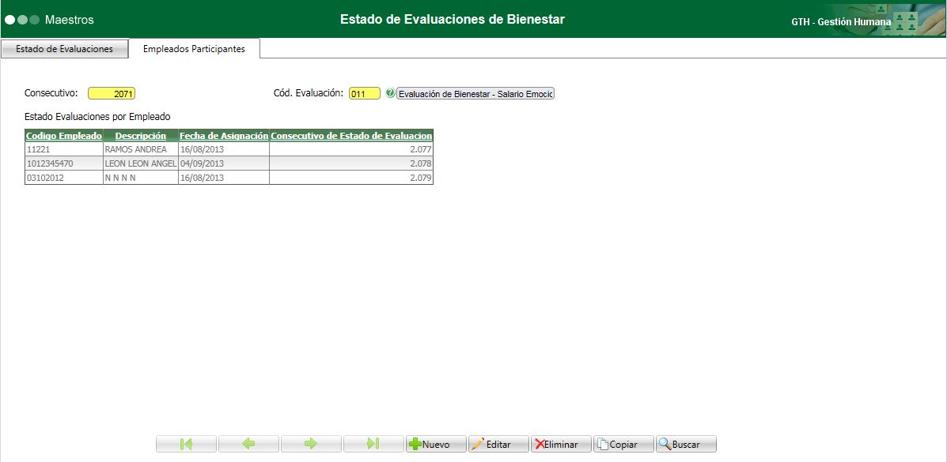Jump to the last record arrow

coord(373,443)
